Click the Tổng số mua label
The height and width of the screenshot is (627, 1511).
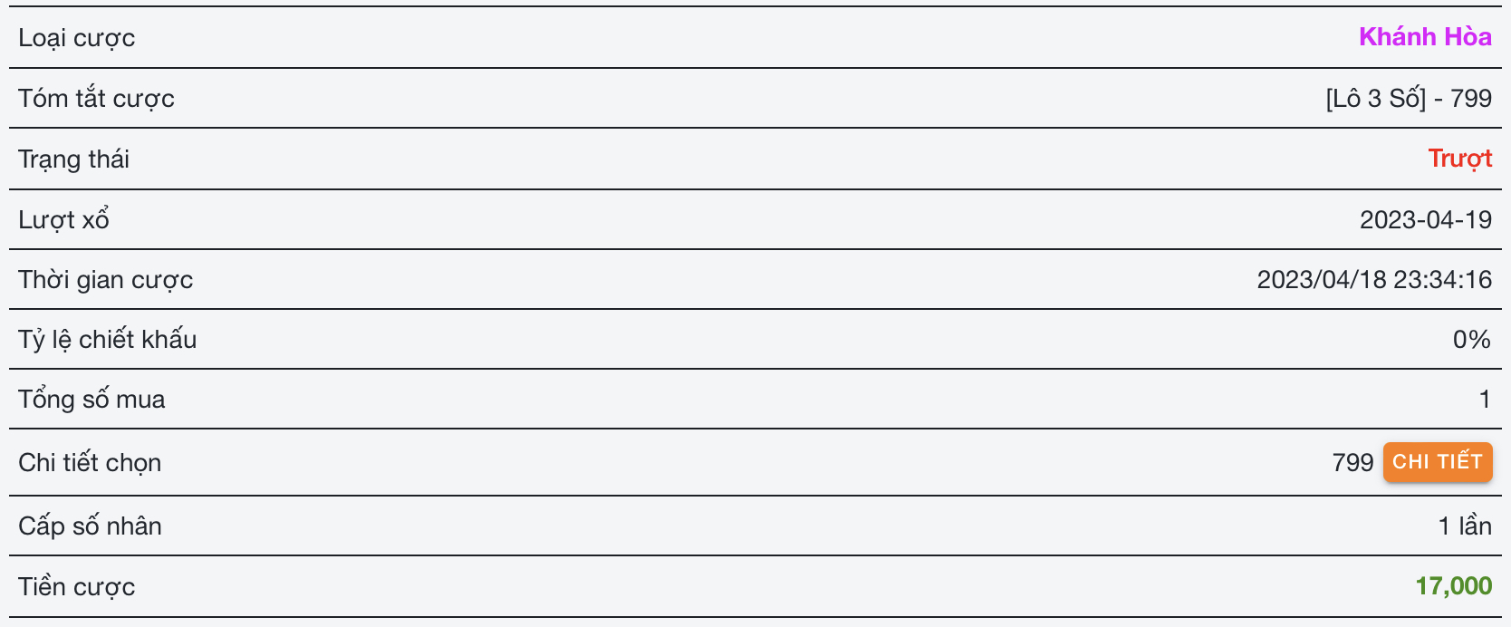click(91, 400)
